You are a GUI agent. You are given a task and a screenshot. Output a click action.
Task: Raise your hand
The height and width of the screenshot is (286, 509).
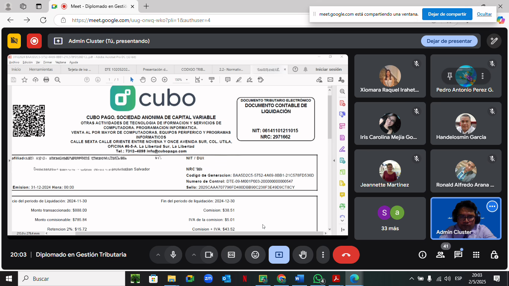pyautogui.click(x=303, y=255)
